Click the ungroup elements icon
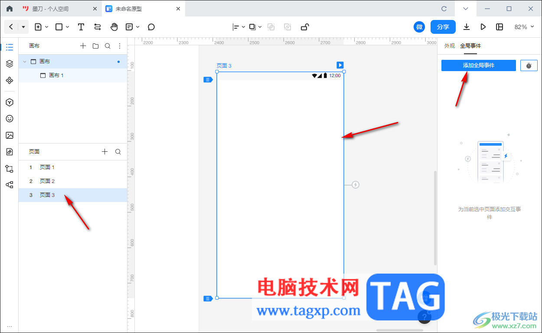542x333 pixels. pyautogui.click(x=287, y=27)
